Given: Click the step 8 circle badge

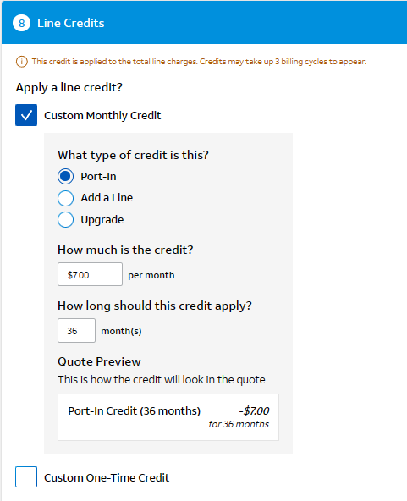Looking at the screenshot, I should point(21,23).
